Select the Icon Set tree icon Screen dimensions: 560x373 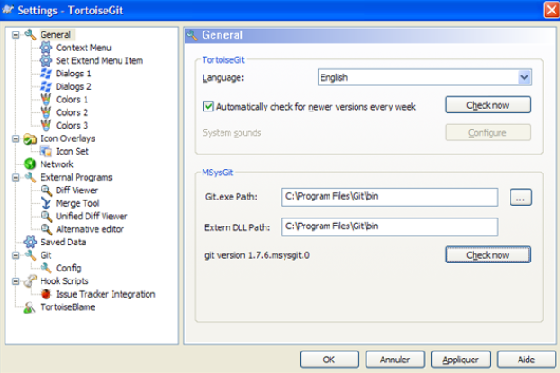46,152
